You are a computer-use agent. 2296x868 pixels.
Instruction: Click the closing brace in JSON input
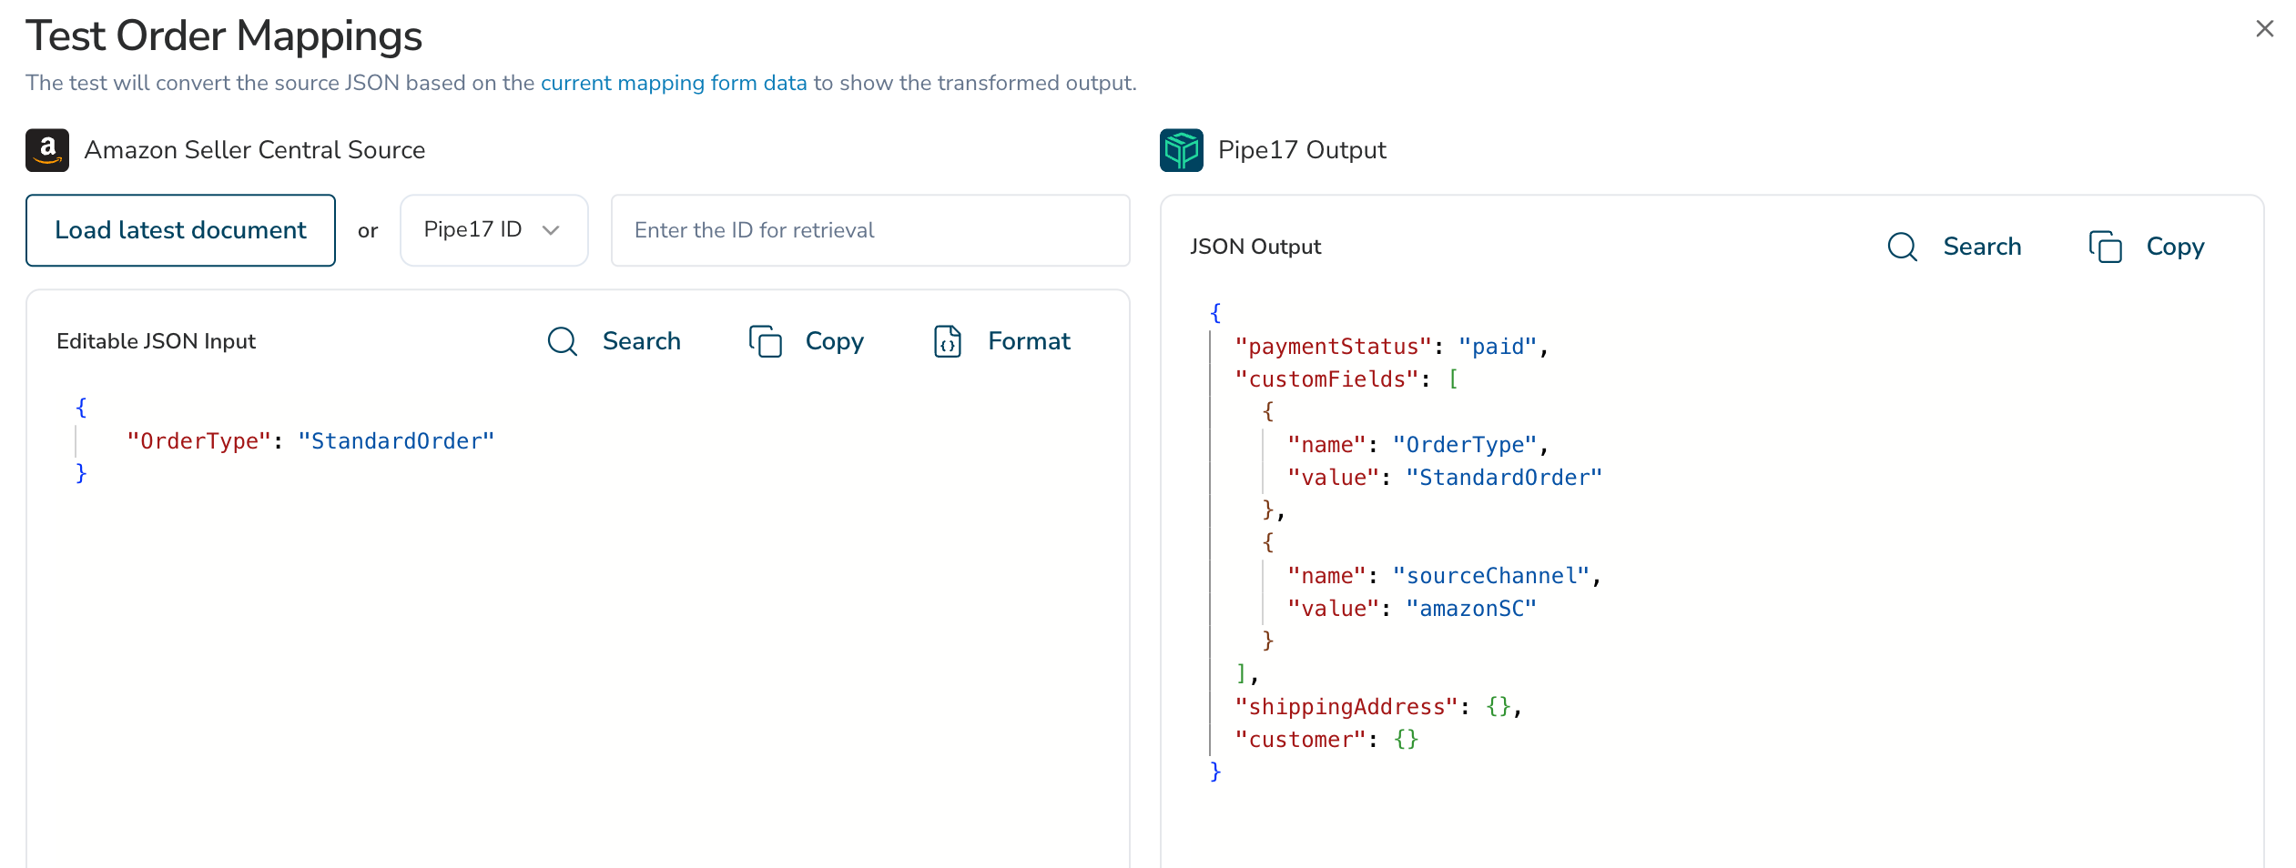pos(81,473)
